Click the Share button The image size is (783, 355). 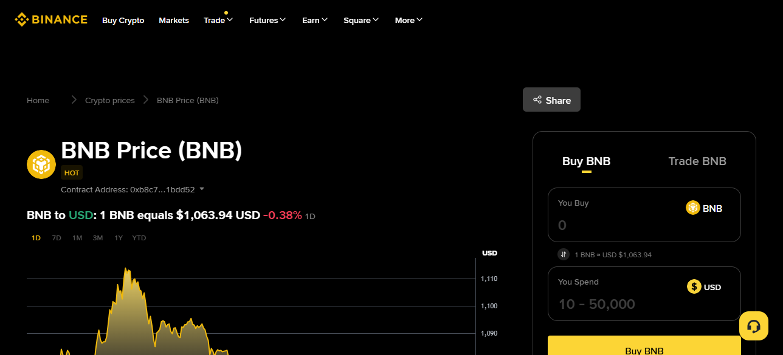pos(551,100)
